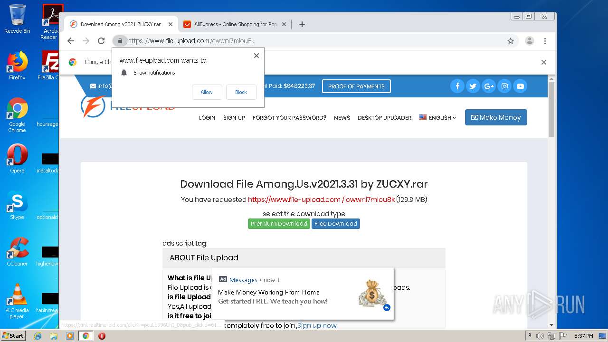Expand the ENGLISH language dropdown
608x342 pixels.
coord(437,118)
